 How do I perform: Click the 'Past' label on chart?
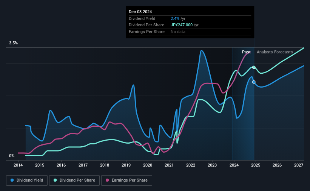[246, 52]
